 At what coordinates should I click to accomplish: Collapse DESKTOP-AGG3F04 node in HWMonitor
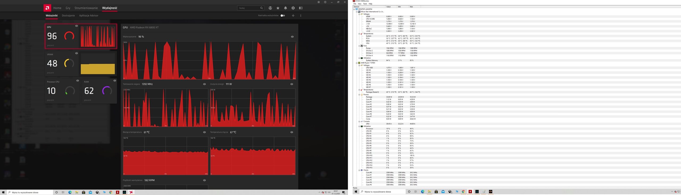[354, 9]
